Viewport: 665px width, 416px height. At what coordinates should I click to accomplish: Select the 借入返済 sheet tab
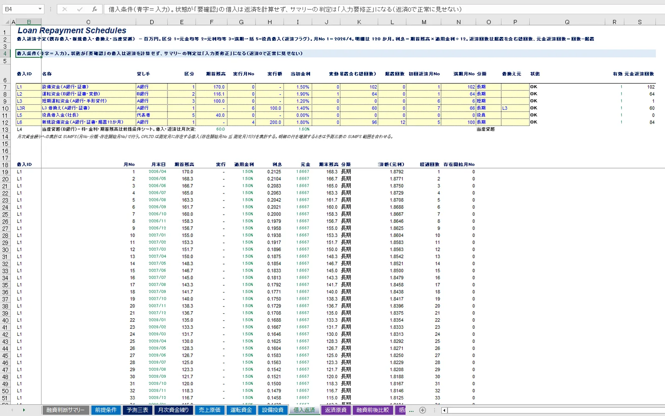(x=304, y=410)
